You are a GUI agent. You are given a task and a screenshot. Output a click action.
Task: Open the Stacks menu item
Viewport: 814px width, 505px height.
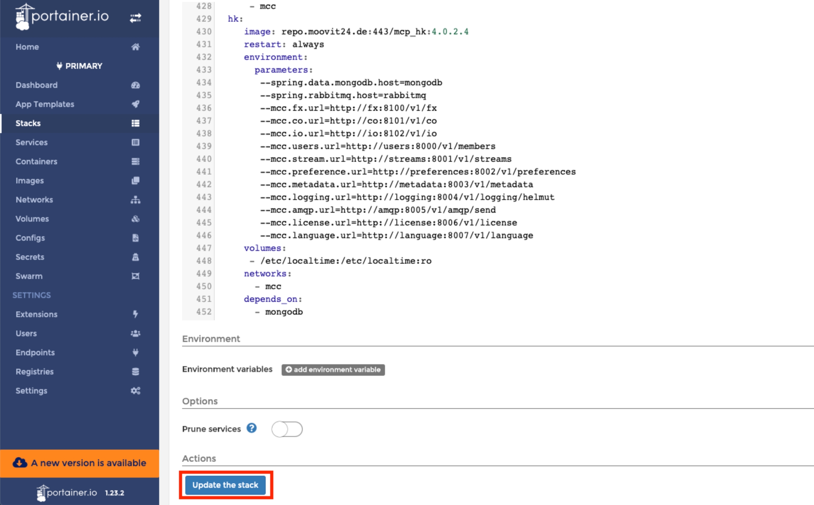click(x=28, y=123)
